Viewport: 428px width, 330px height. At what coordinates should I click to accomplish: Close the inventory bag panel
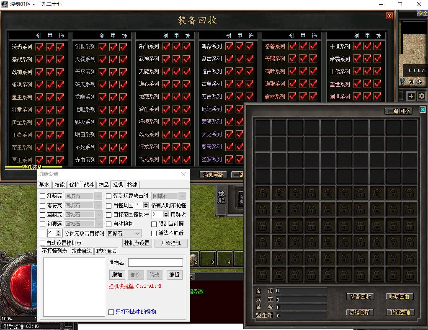tap(423, 109)
